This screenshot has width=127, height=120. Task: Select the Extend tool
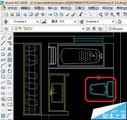(10, 93)
